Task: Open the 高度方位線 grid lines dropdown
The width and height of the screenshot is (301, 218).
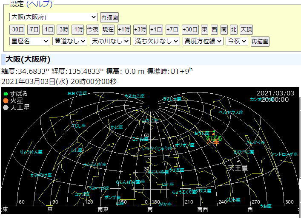Action: [x=203, y=41]
